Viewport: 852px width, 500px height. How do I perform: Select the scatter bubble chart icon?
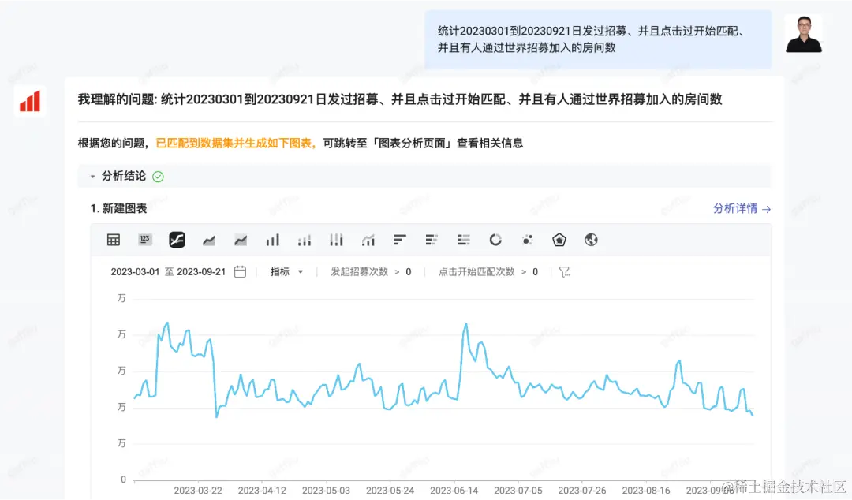tap(527, 240)
